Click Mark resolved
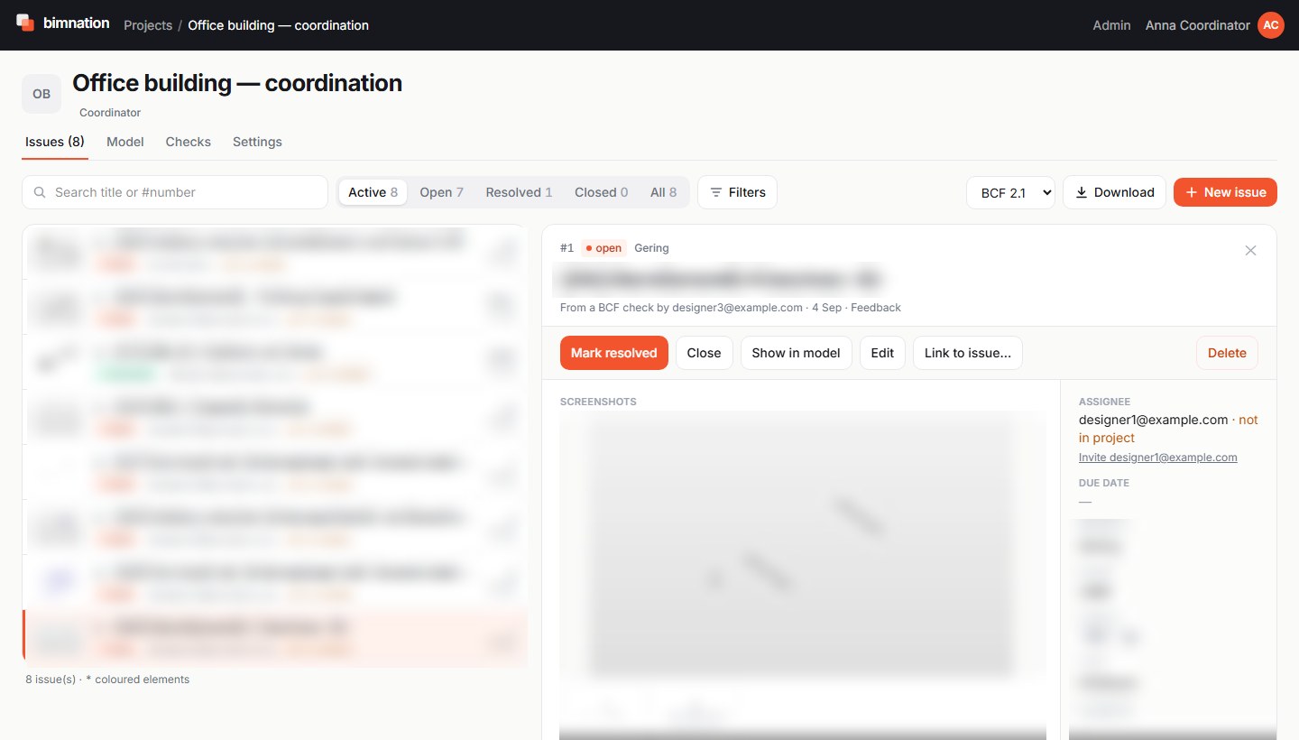The image size is (1299, 740). tap(613, 353)
